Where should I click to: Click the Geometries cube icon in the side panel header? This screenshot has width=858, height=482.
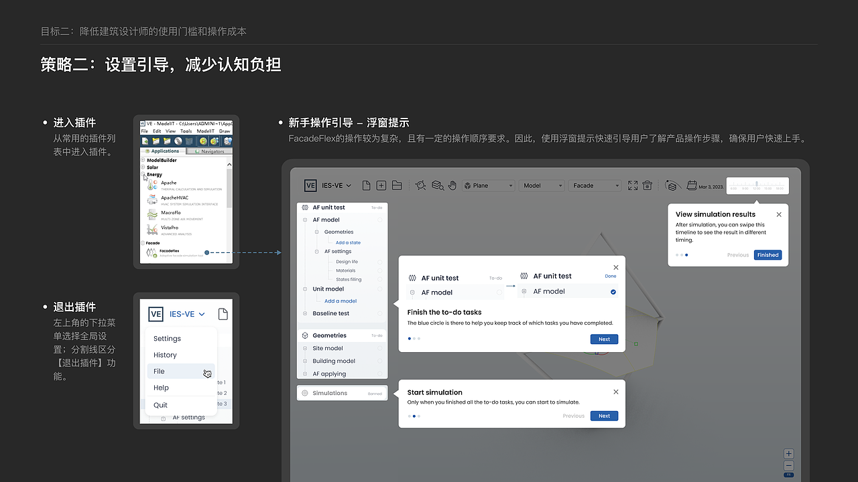tap(305, 335)
